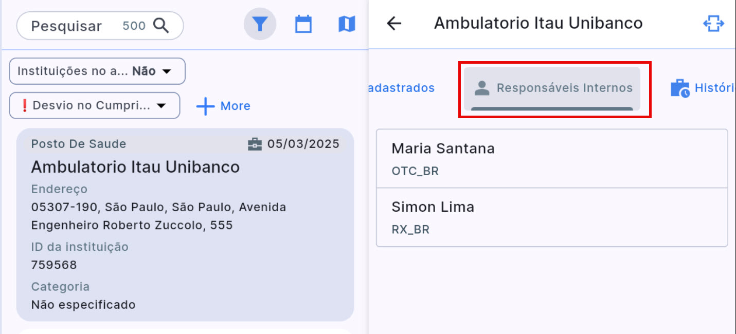Select the Maria Santana list entry

[x=552, y=158]
